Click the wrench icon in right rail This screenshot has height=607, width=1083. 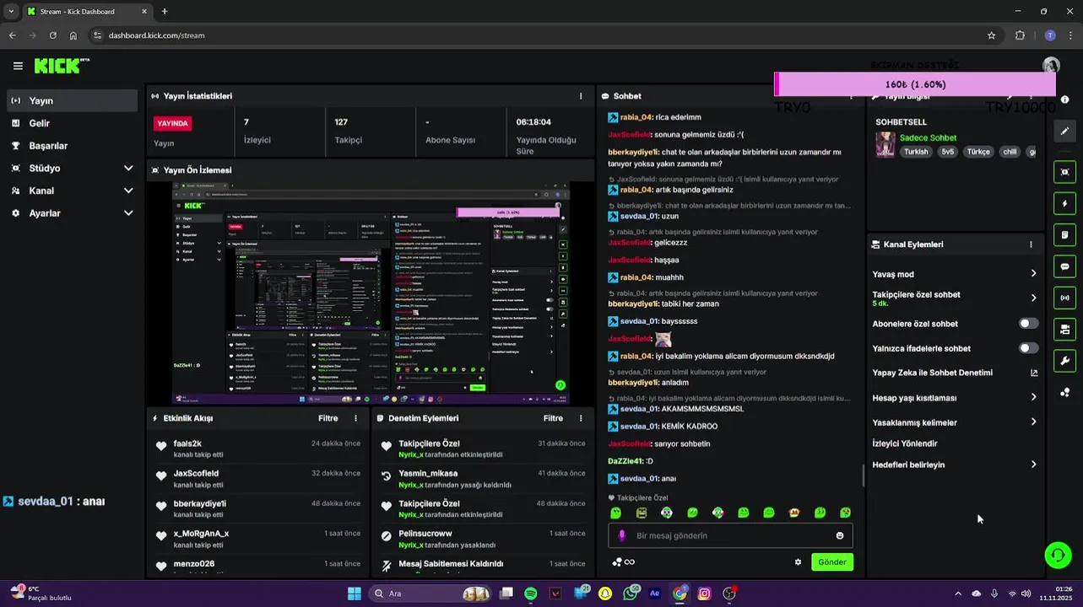tap(1065, 361)
